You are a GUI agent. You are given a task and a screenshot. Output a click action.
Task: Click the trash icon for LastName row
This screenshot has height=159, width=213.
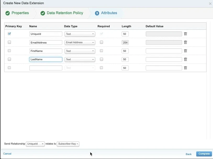[186, 59]
